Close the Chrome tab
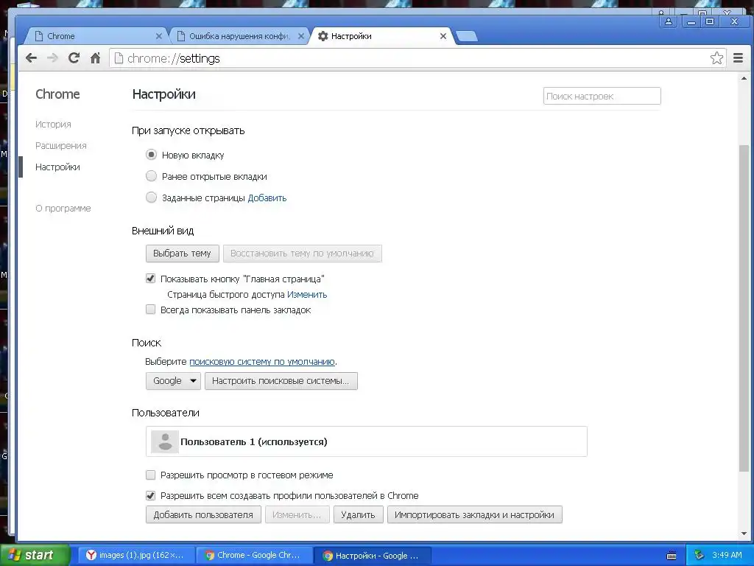 159,36
